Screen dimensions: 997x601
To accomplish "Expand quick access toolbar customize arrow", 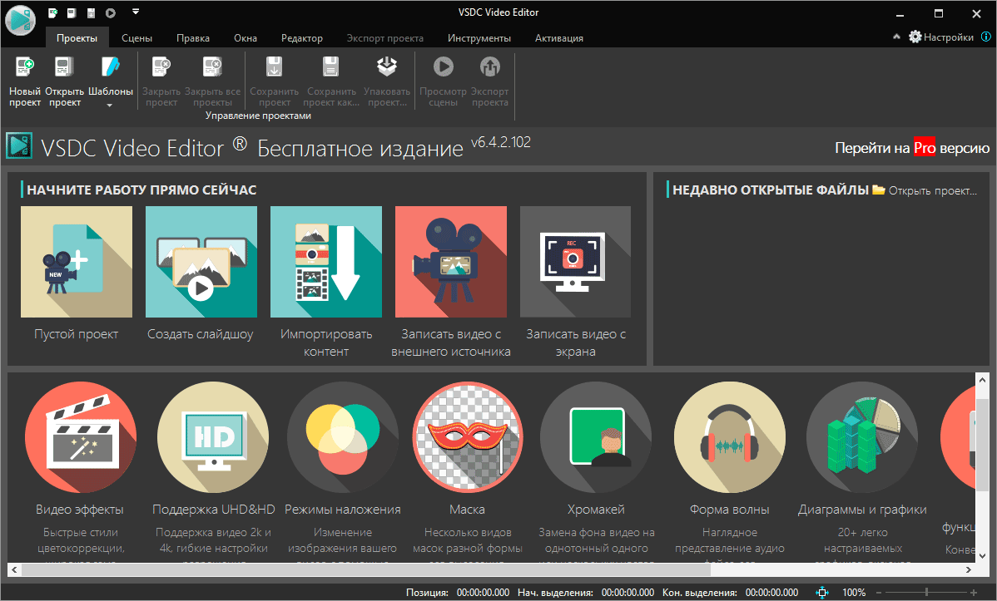I will click(x=136, y=12).
